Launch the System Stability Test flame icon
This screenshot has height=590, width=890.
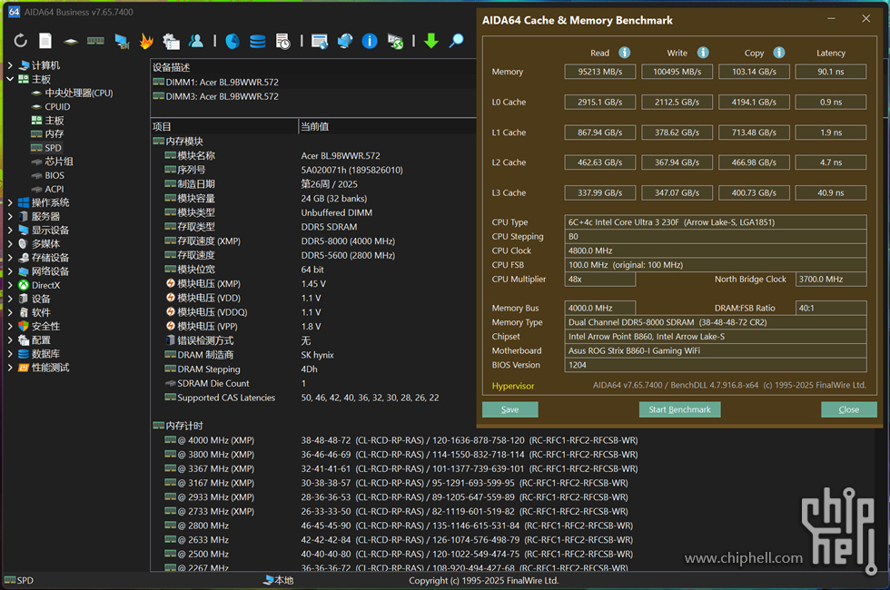[146, 41]
